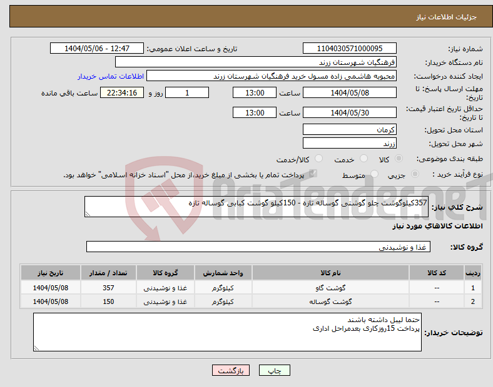Click the کیلوگرم unit cell in row 1
This screenshot has height=387, width=493.
pos(223,288)
